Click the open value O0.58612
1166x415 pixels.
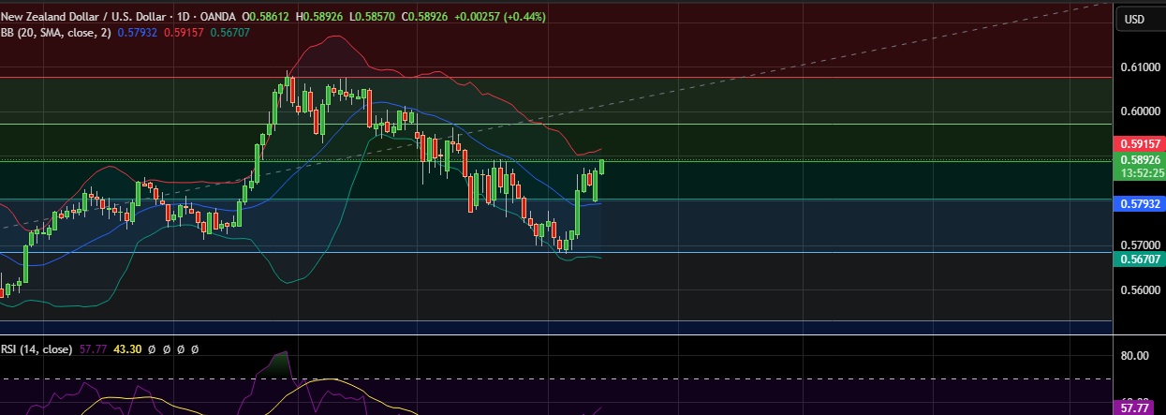coord(267,17)
